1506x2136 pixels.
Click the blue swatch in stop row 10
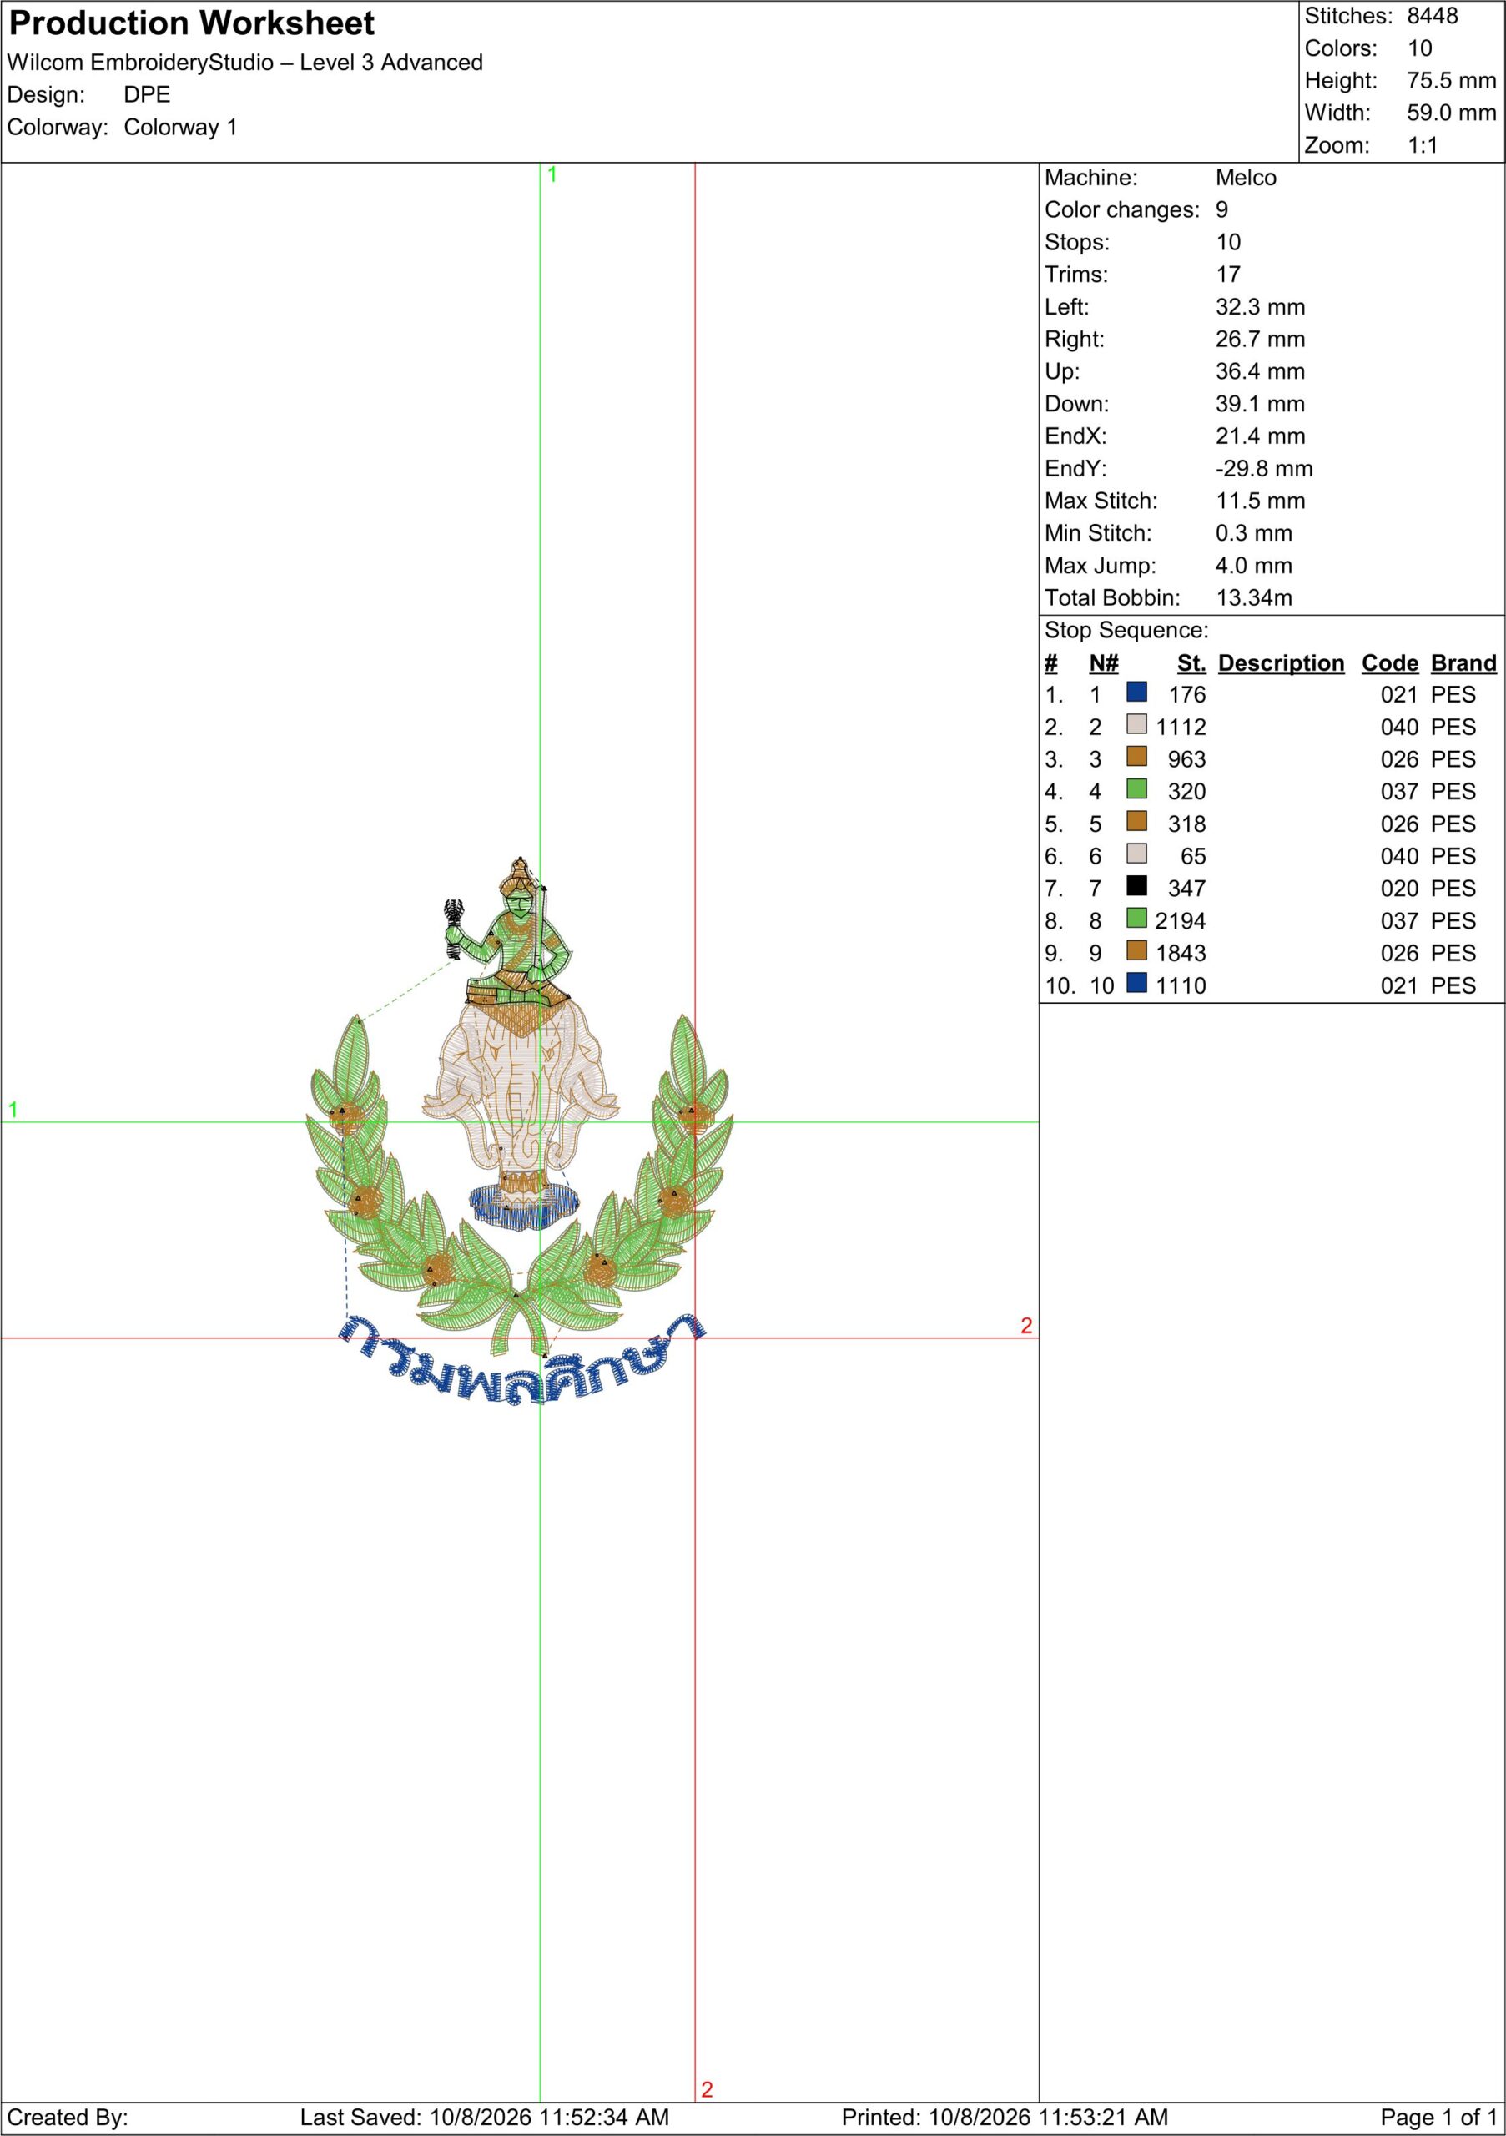(1136, 982)
